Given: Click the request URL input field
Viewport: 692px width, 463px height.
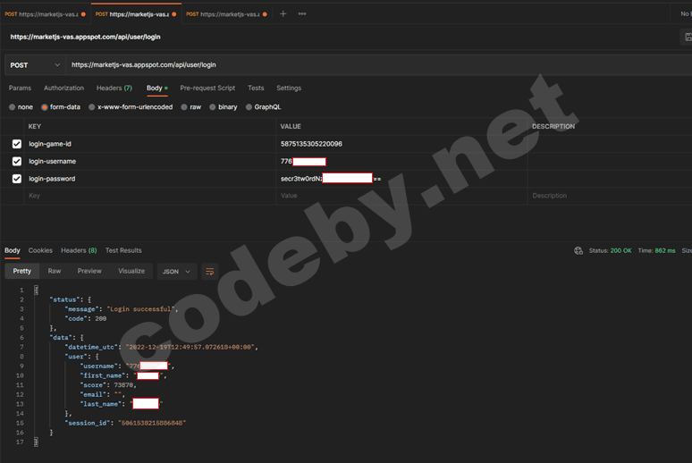Looking at the screenshot, I should [379, 65].
